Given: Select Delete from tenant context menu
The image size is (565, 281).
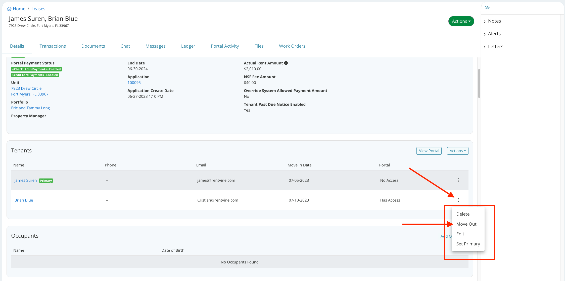Looking at the screenshot, I should point(463,214).
